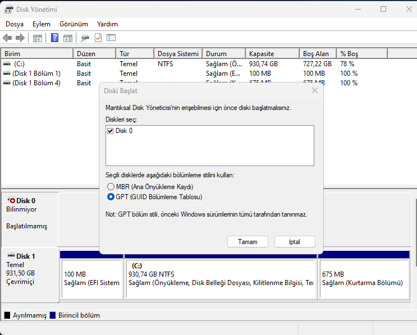
Task: Sort by the Kapasite column header
Action: click(x=273, y=54)
